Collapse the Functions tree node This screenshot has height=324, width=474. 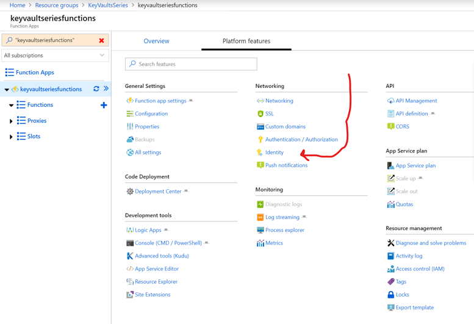coord(11,105)
